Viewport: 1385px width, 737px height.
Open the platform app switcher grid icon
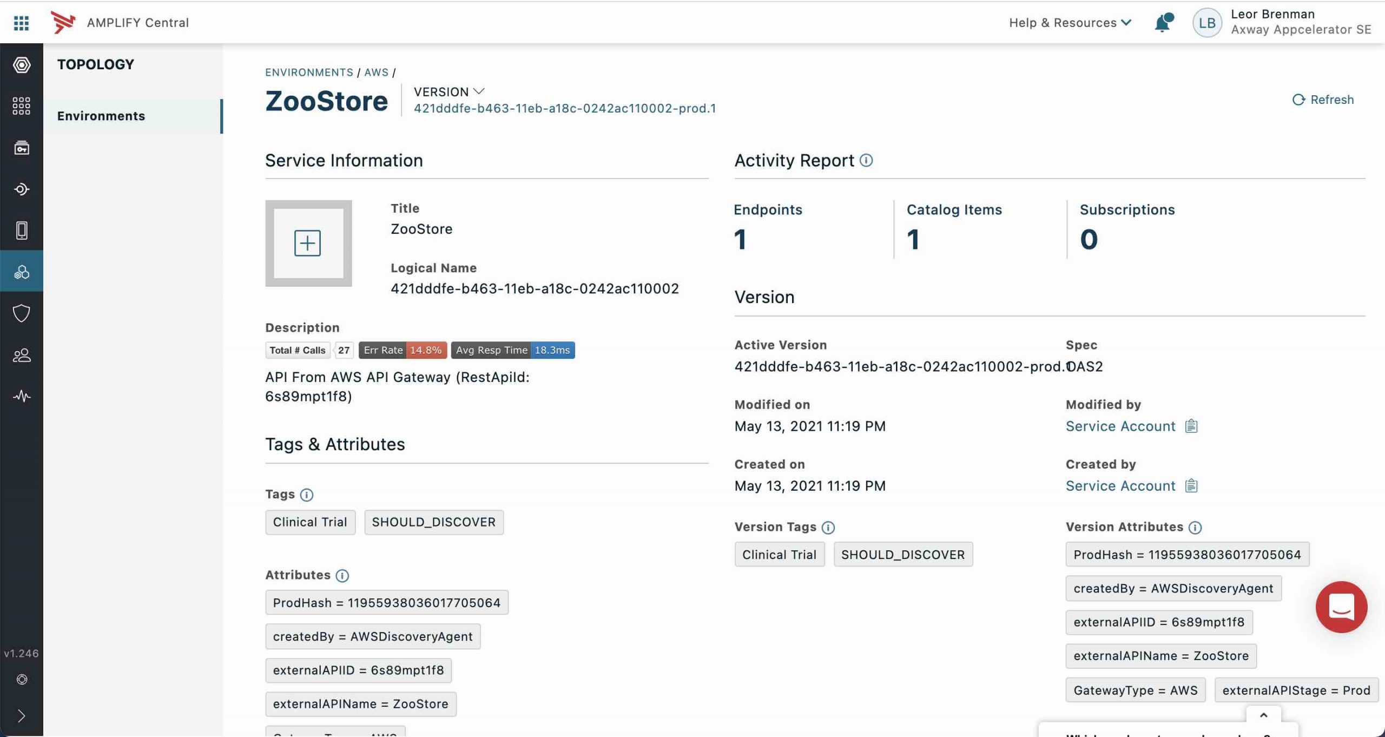21,23
